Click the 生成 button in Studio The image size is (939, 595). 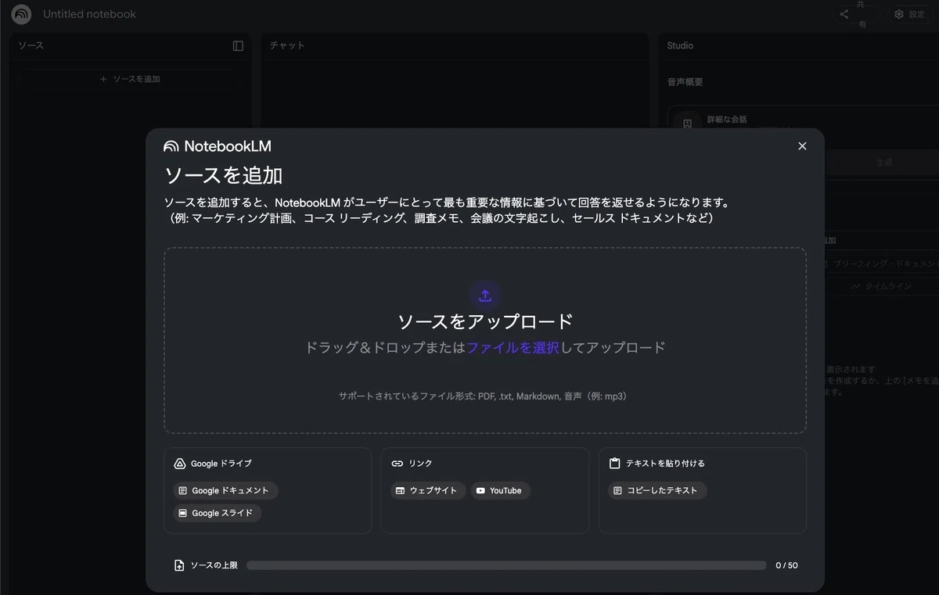tap(883, 163)
